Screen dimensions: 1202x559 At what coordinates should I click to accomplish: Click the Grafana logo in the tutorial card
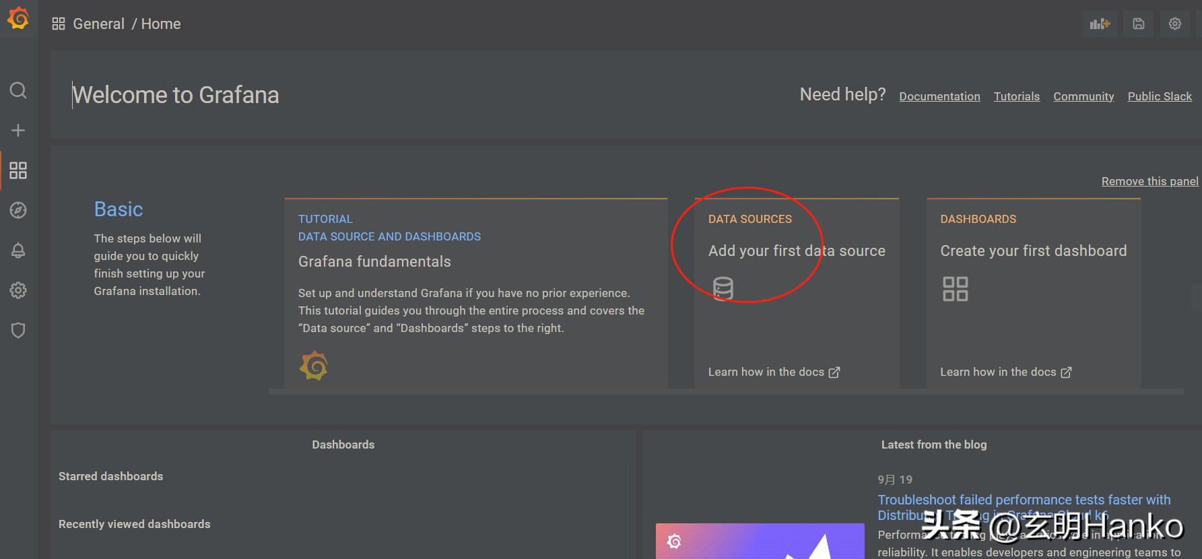[x=314, y=366]
